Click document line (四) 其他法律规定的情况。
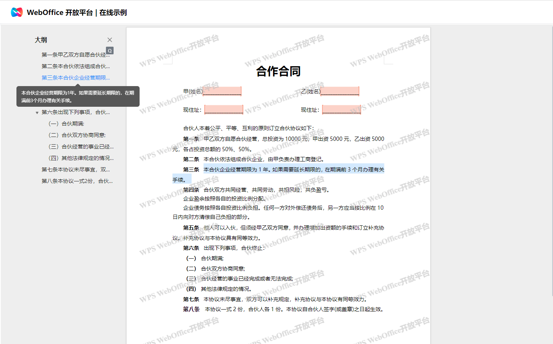The image size is (553, 344). coord(219,289)
